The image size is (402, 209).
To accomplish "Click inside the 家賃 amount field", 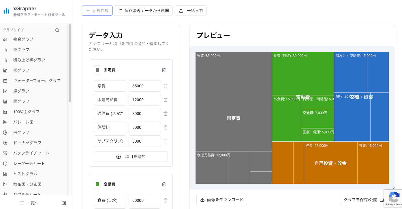I will tap(144, 86).
